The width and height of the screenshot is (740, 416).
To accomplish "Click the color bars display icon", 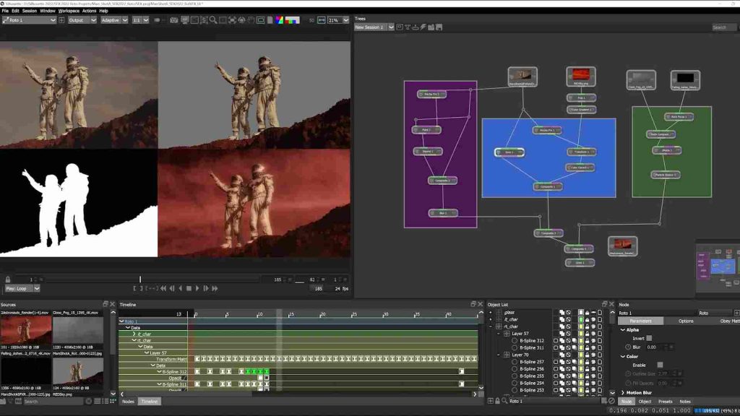I will pyautogui.click(x=292, y=20).
